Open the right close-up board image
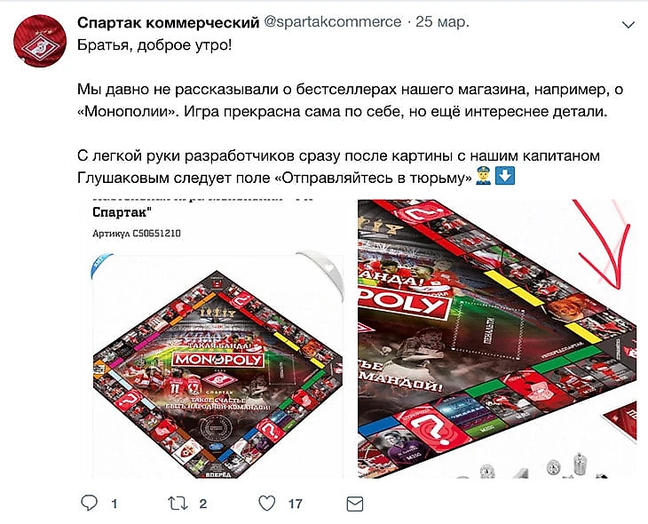648x524 pixels. [x=497, y=338]
